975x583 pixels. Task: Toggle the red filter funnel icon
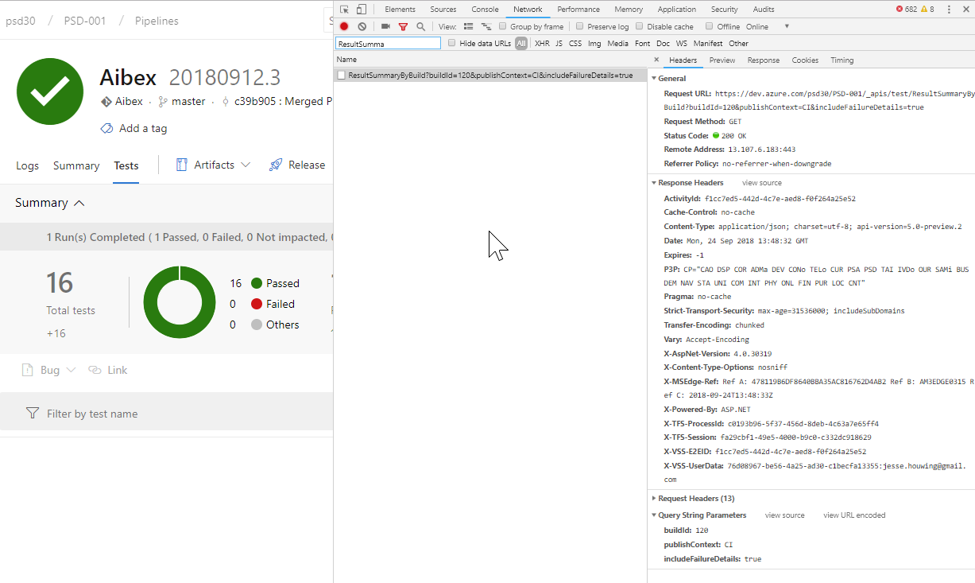point(403,26)
